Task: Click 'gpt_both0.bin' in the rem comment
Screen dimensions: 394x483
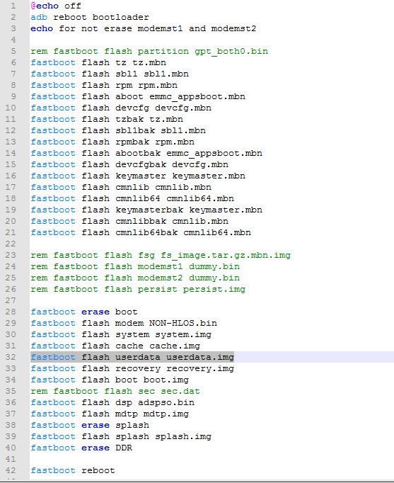Action: (231, 51)
